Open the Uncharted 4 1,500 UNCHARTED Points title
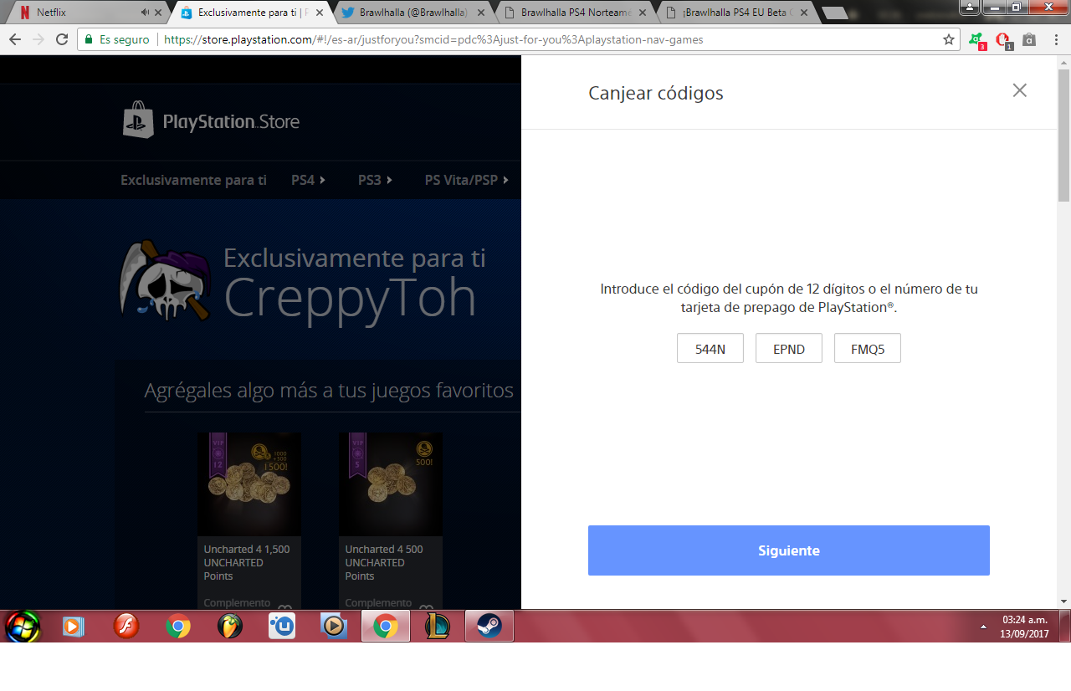The width and height of the screenshot is (1071, 691). (x=247, y=562)
